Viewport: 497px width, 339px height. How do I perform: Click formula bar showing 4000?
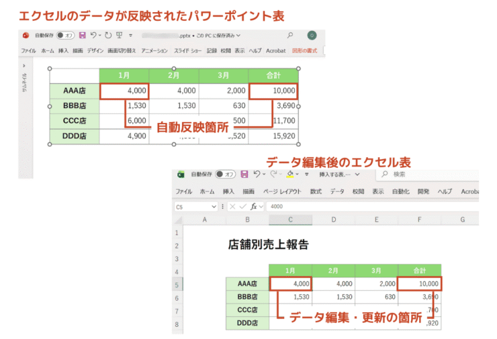373,207
